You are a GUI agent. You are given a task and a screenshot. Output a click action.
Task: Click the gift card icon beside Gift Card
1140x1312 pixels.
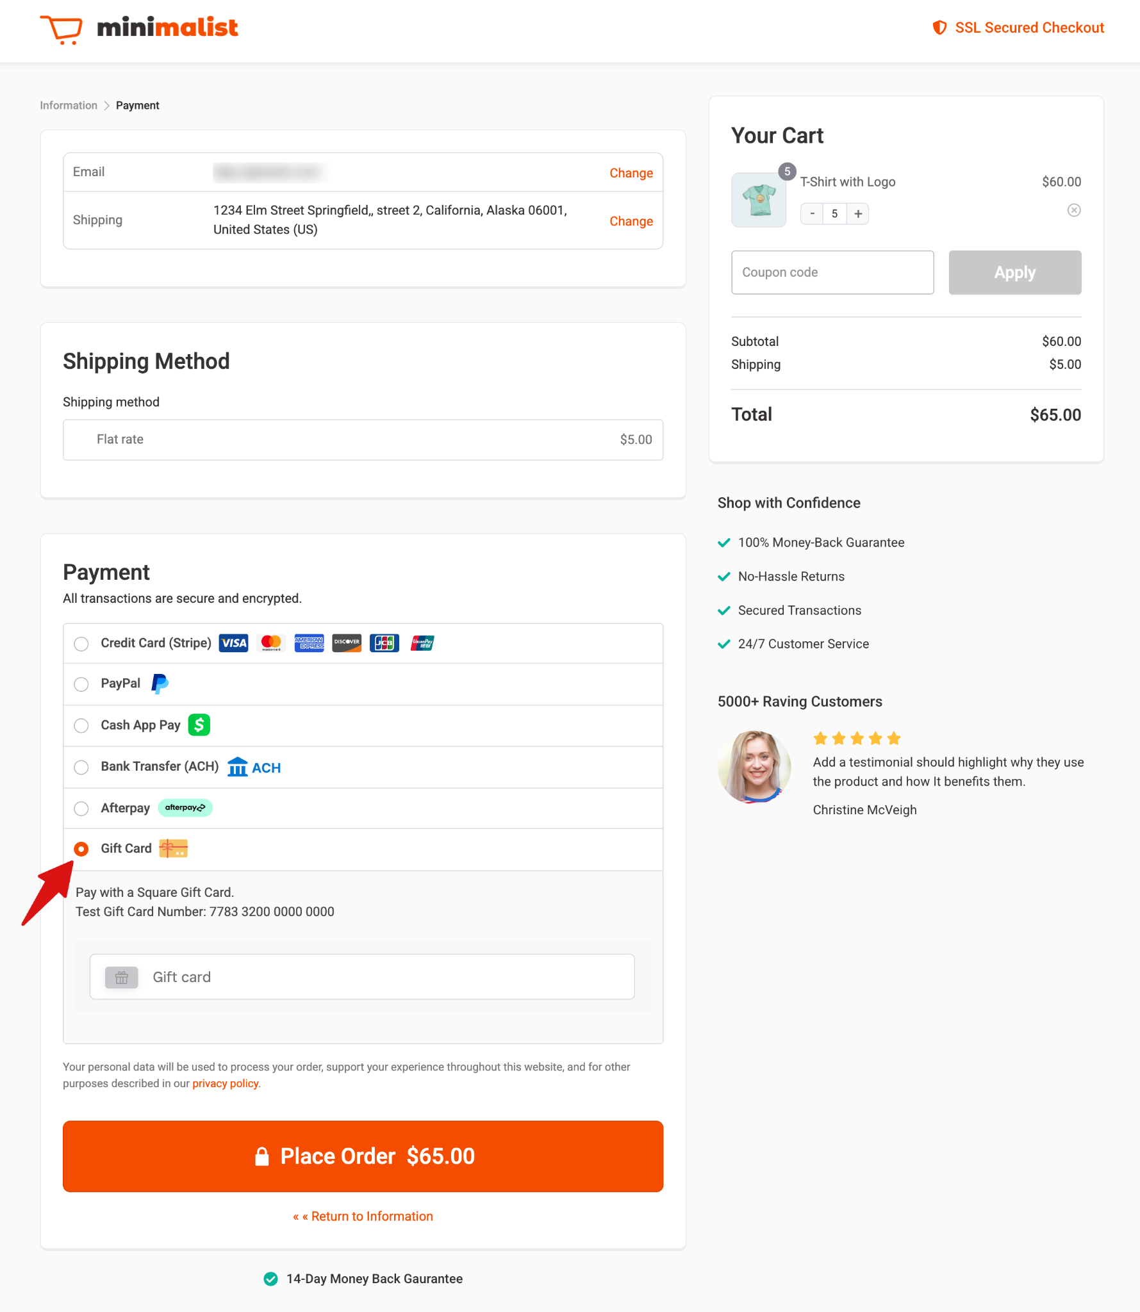coord(173,848)
